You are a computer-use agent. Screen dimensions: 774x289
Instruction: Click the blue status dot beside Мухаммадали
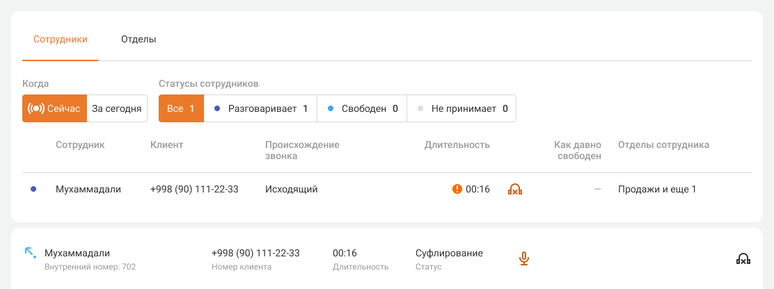(x=33, y=189)
